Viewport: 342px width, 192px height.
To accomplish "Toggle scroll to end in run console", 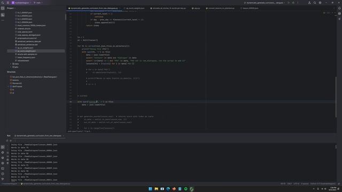I will click(x=7, y=156).
